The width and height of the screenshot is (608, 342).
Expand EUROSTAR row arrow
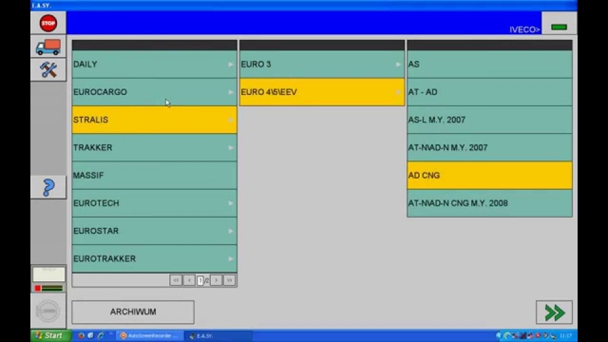[231, 231]
